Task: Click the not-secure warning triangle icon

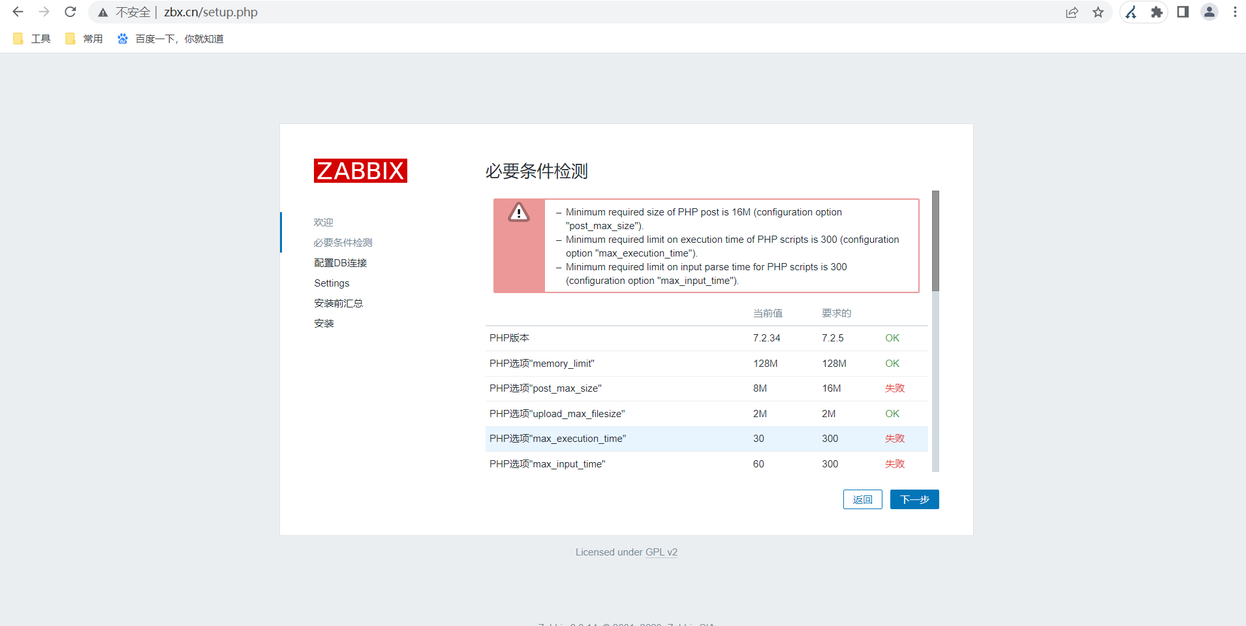Action: click(103, 12)
